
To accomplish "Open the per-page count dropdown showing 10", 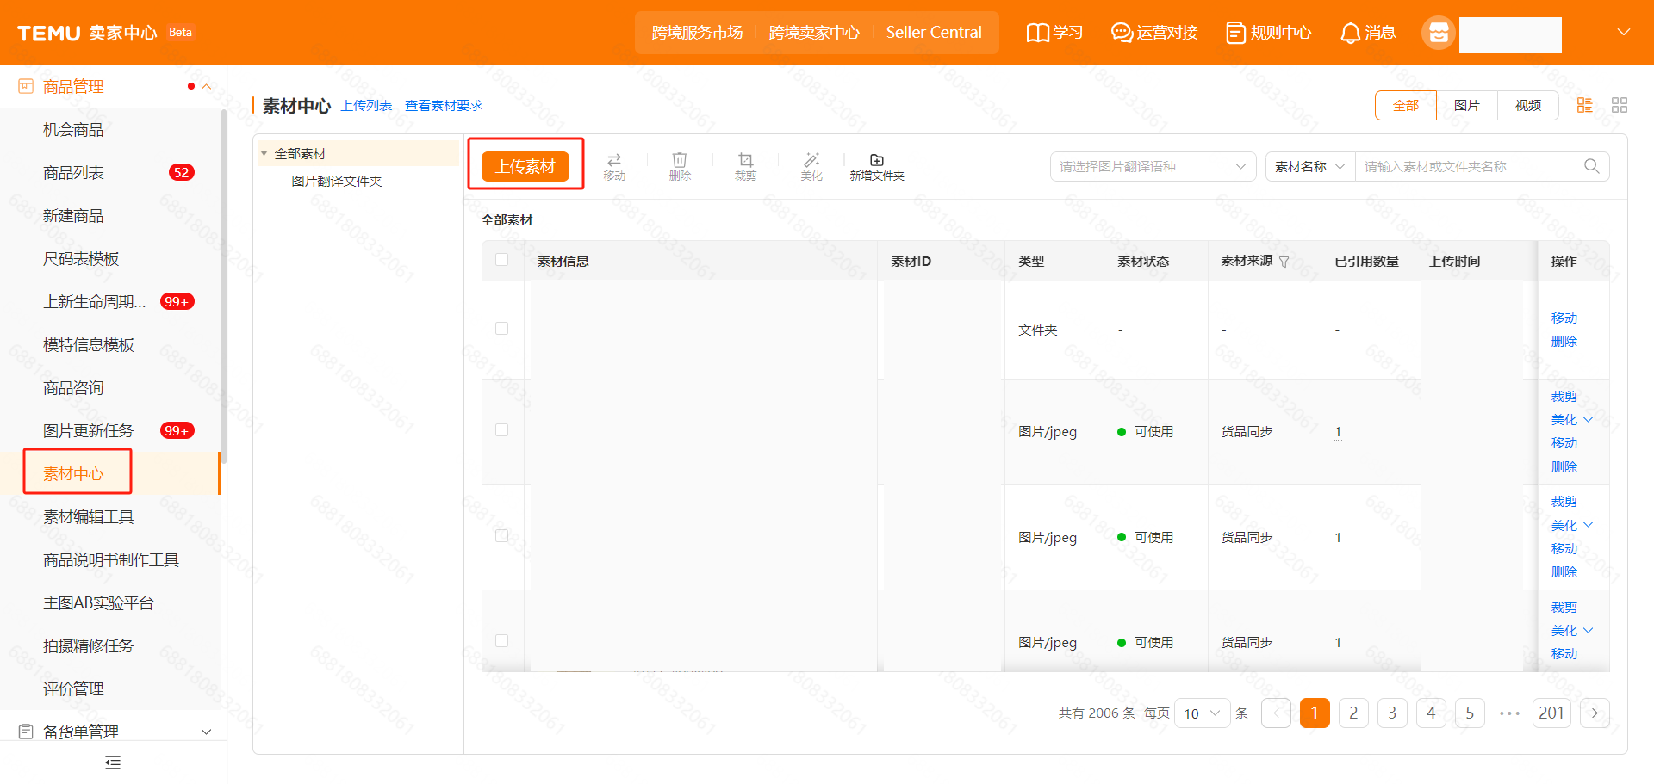I will point(1202,713).
